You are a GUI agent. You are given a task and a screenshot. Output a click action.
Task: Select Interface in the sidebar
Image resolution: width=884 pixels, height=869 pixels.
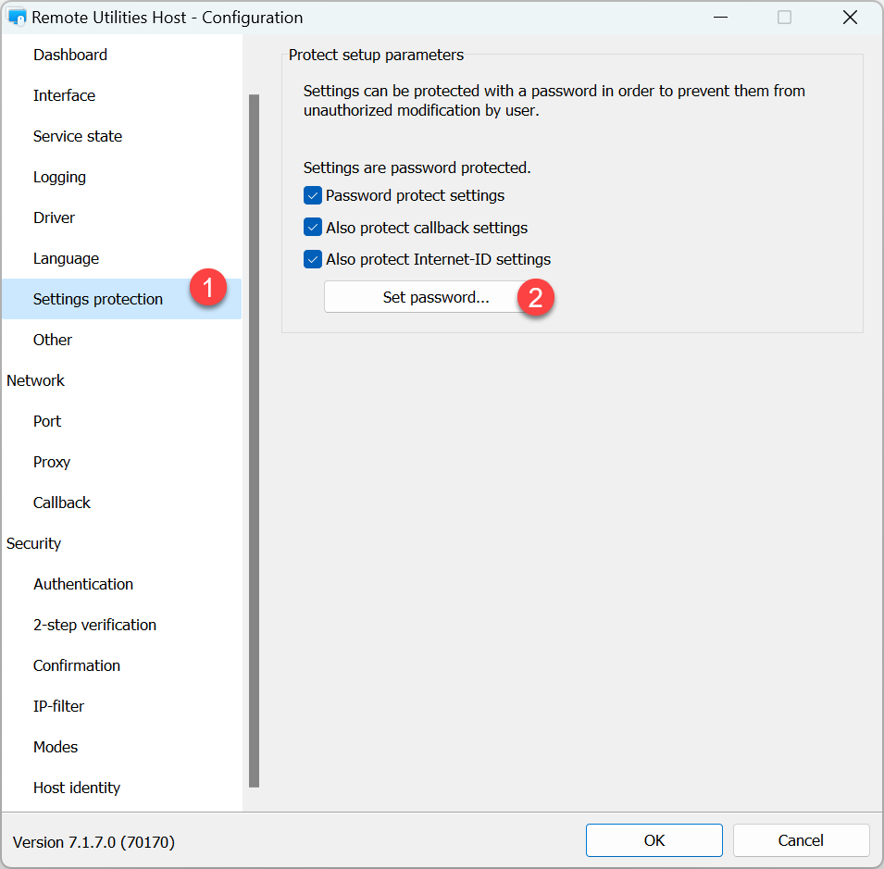tap(64, 95)
